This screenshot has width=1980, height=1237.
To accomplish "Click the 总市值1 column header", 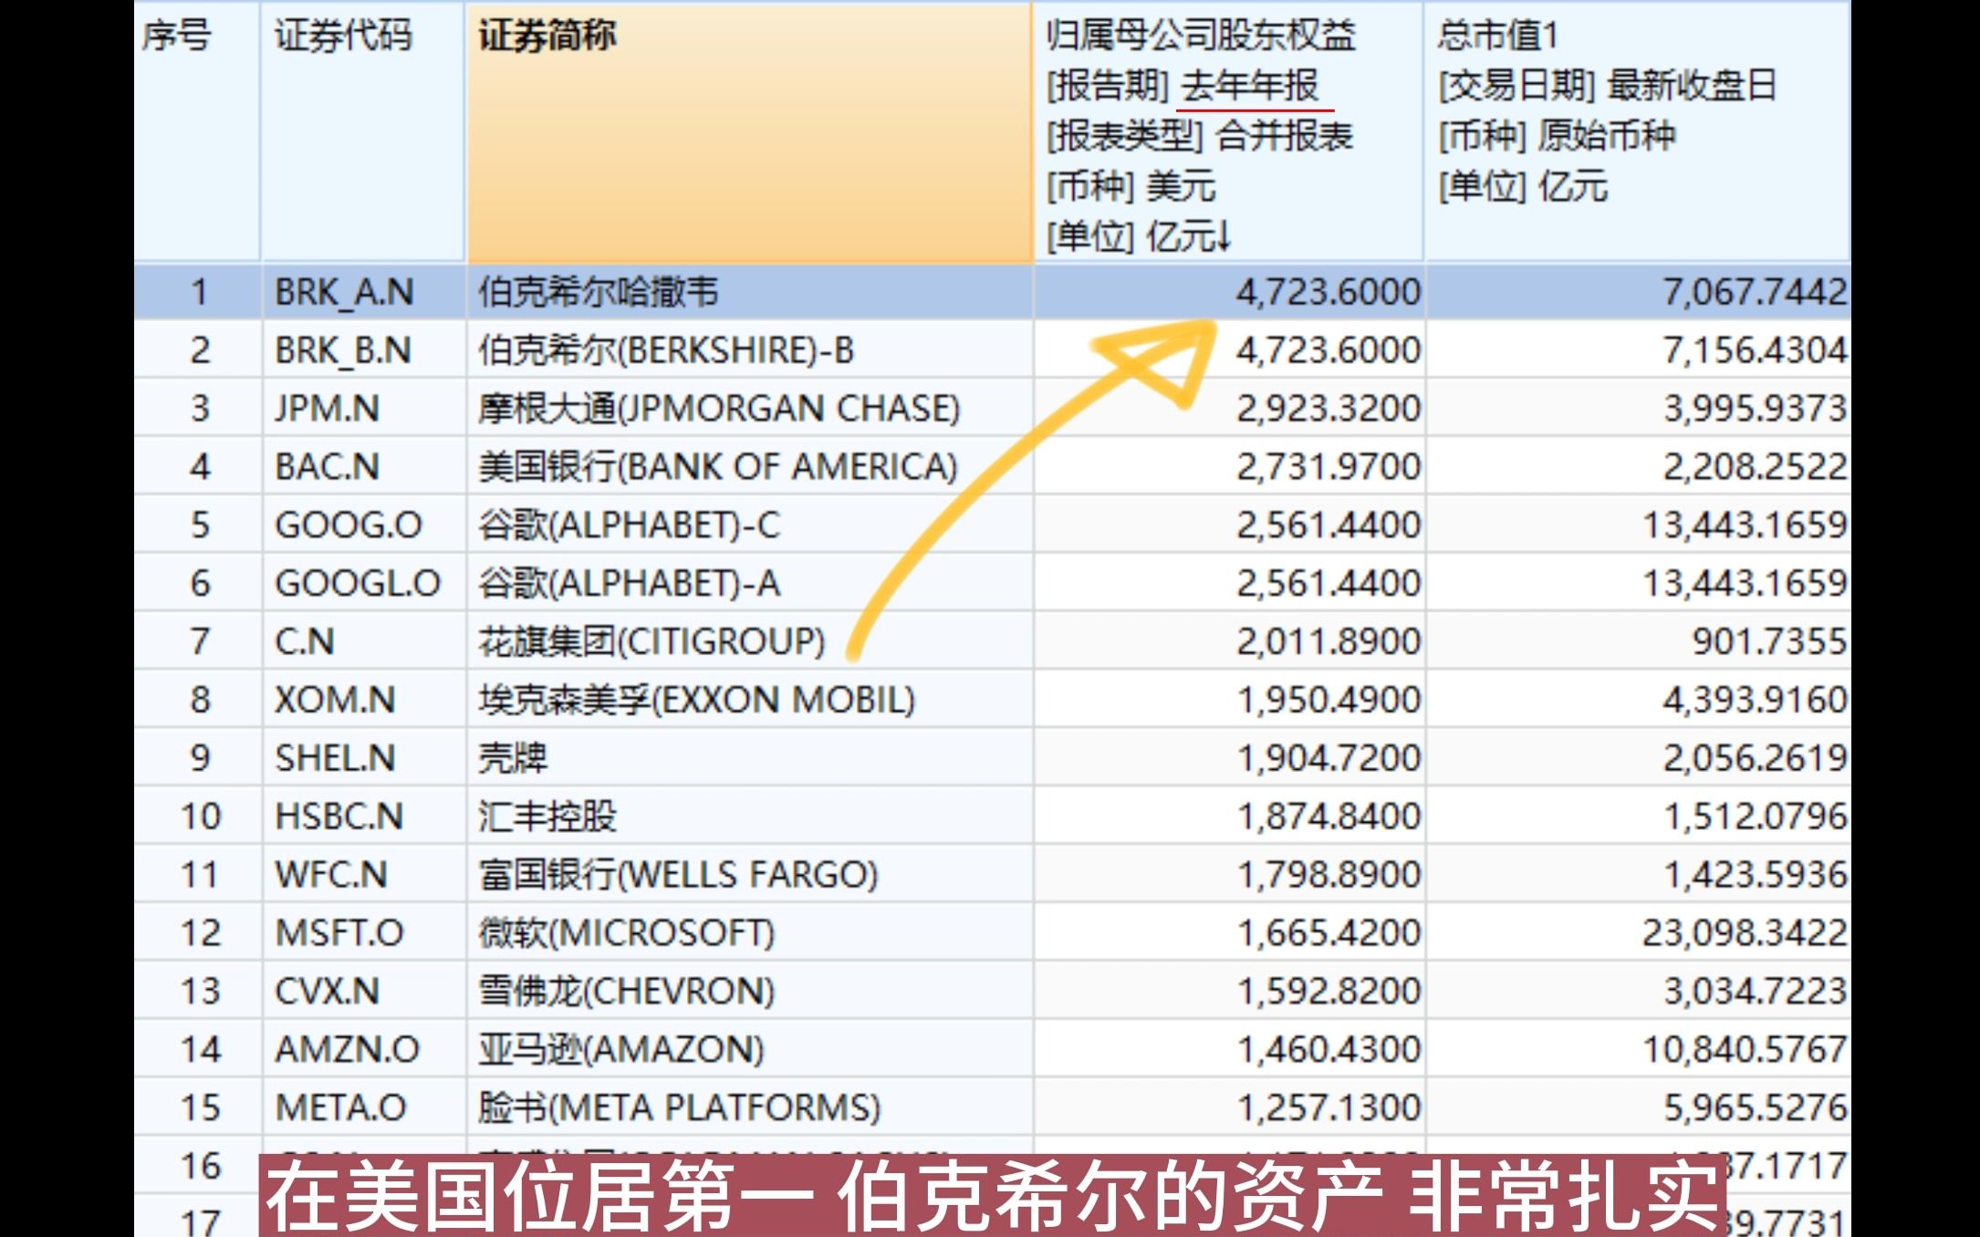I will click(x=1637, y=131).
